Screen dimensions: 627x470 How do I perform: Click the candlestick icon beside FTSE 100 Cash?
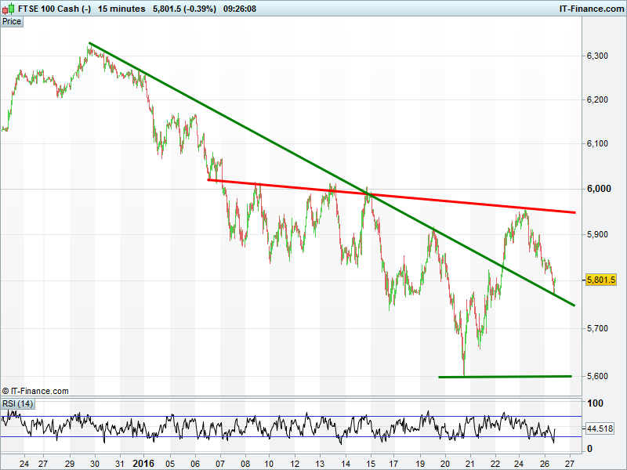(8, 9)
